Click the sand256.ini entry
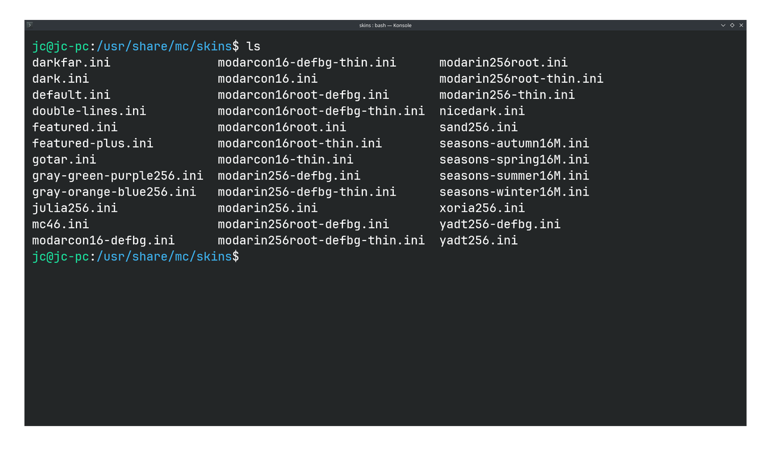 (479, 127)
